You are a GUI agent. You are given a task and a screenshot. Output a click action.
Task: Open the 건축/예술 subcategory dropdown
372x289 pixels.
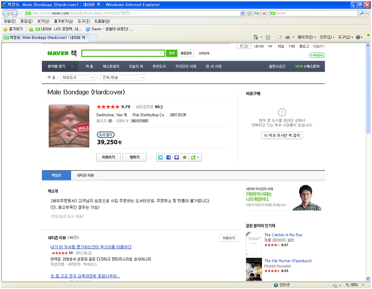[123, 77]
